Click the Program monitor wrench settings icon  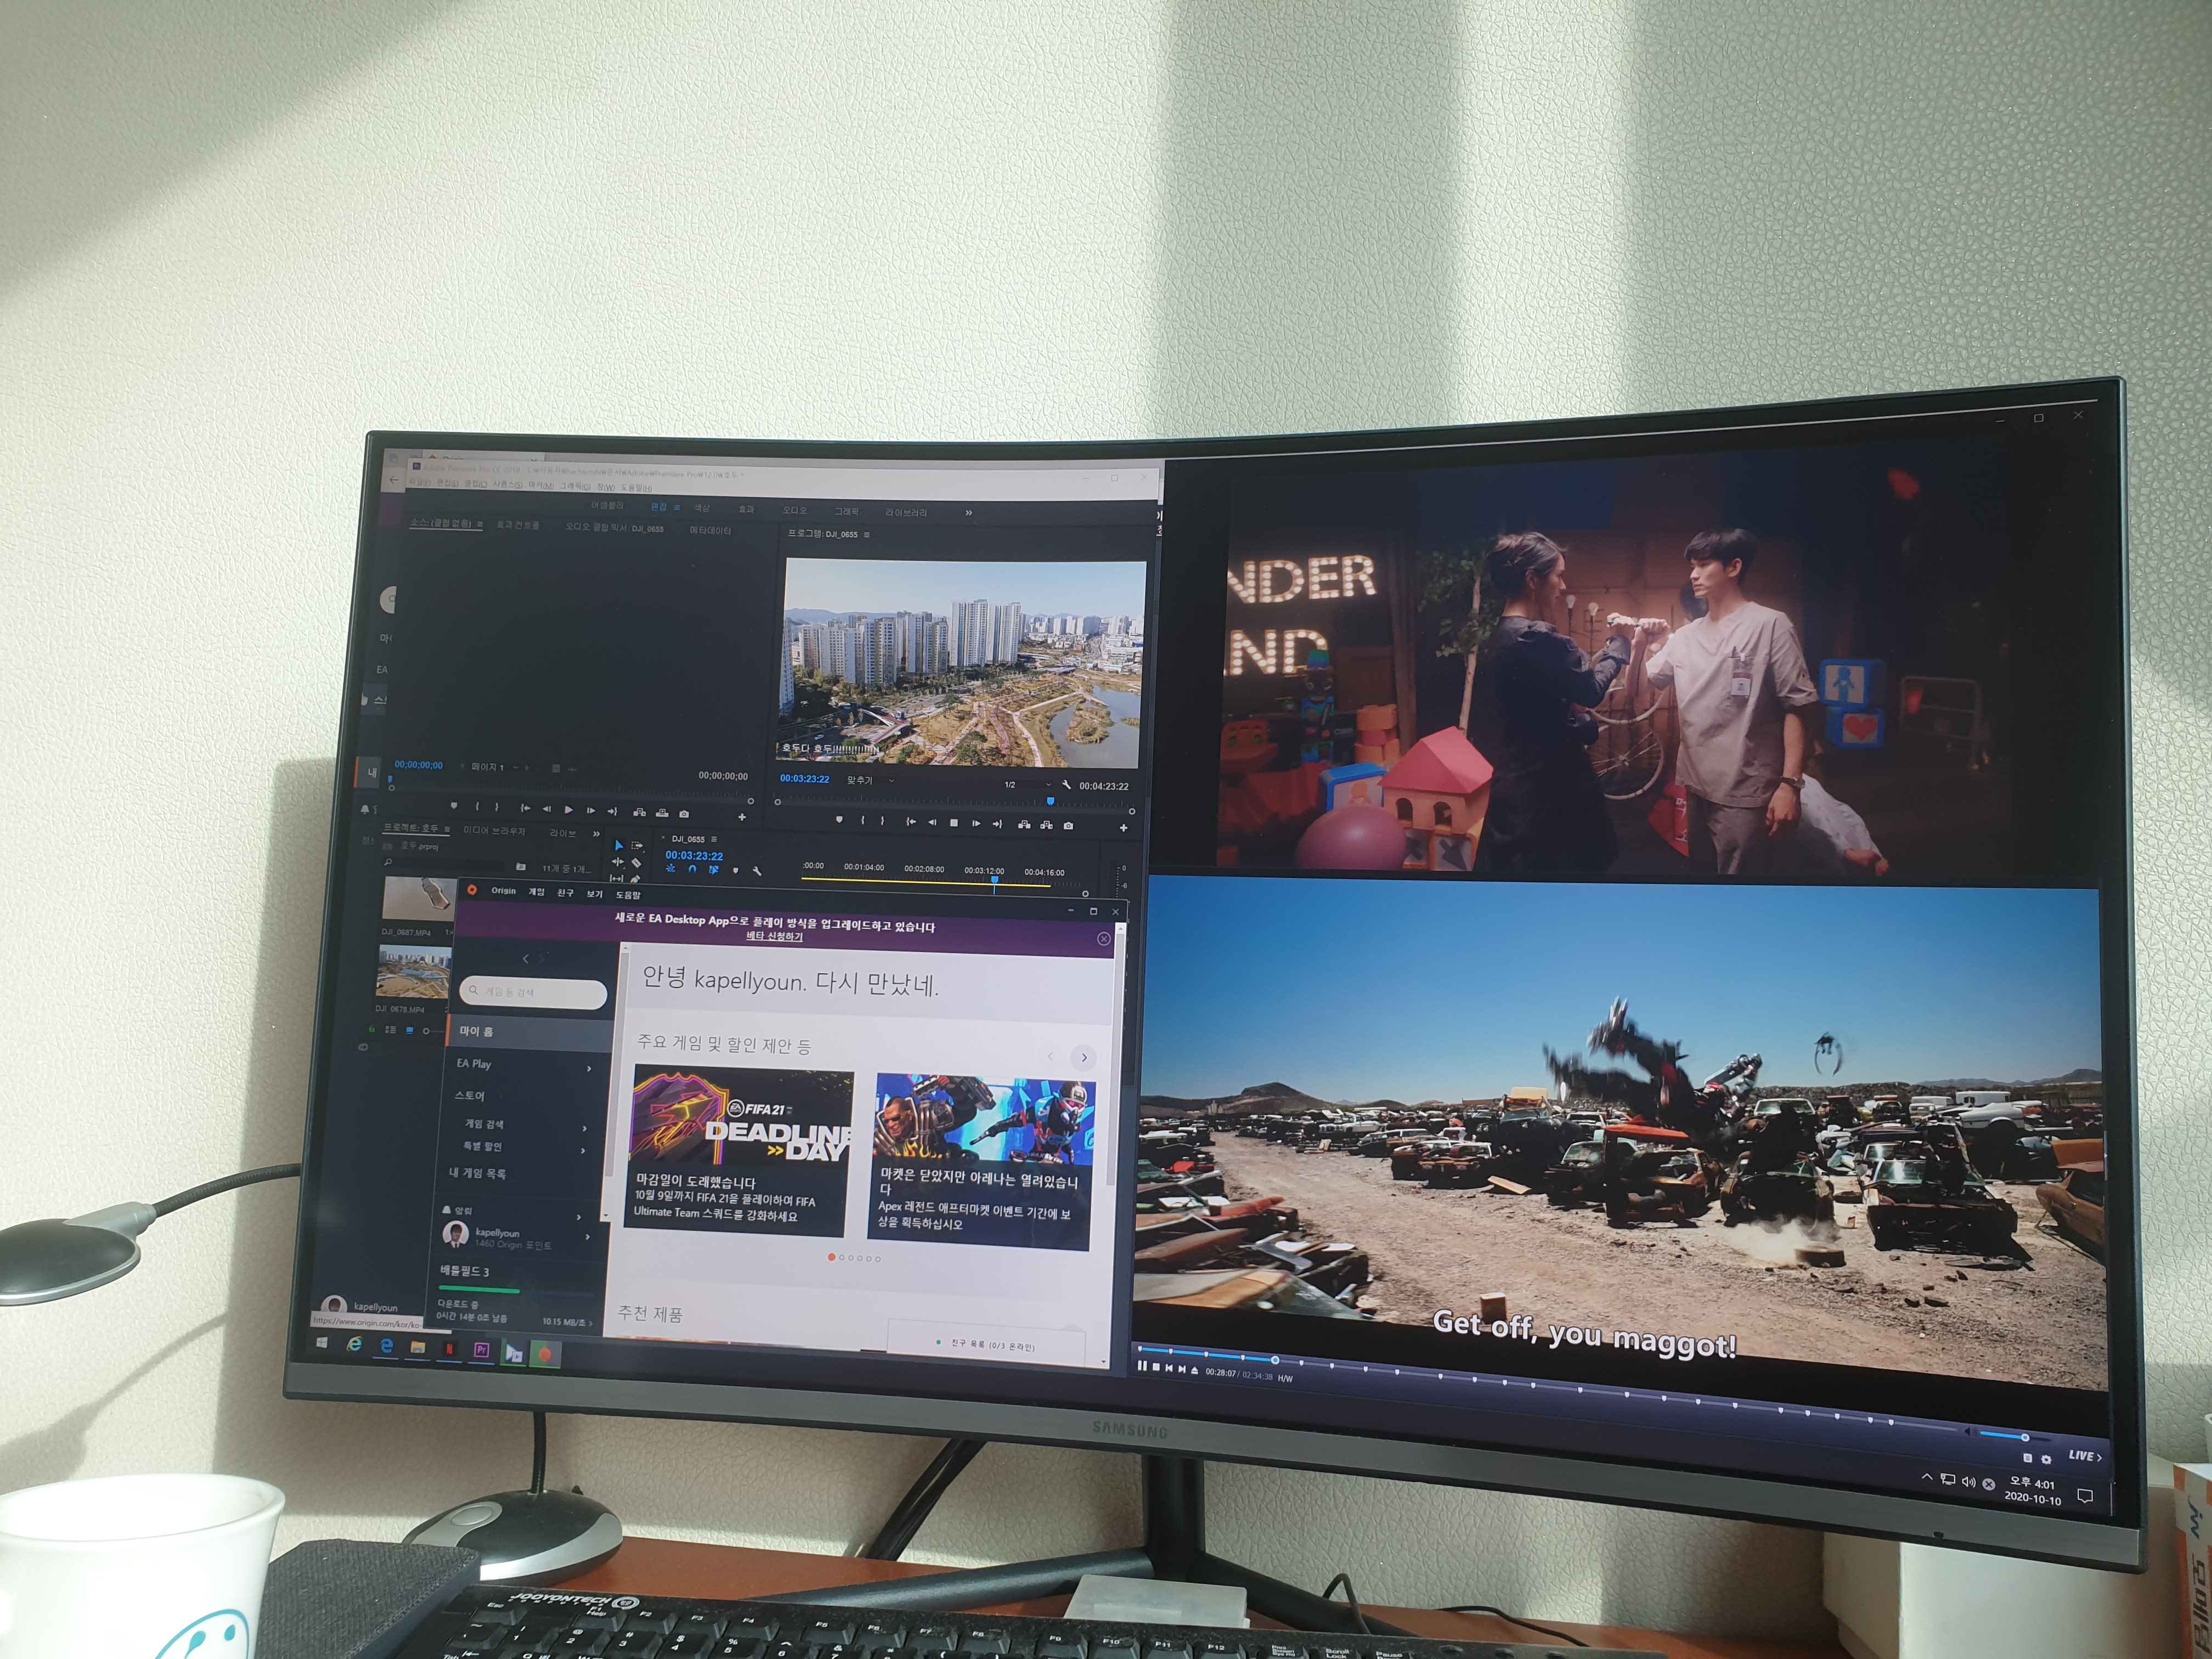click(1066, 785)
